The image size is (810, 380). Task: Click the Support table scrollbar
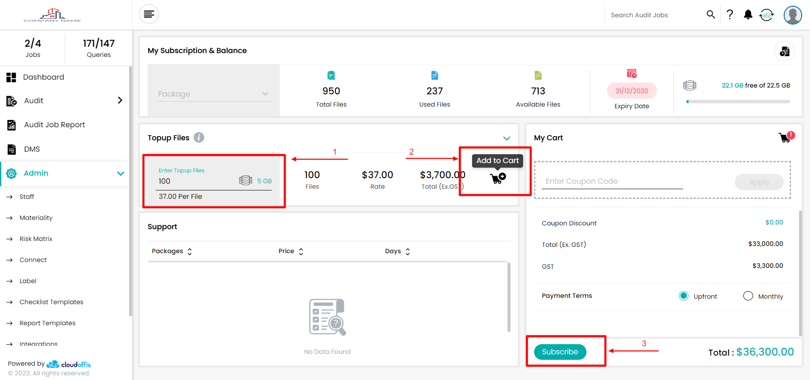[509, 297]
